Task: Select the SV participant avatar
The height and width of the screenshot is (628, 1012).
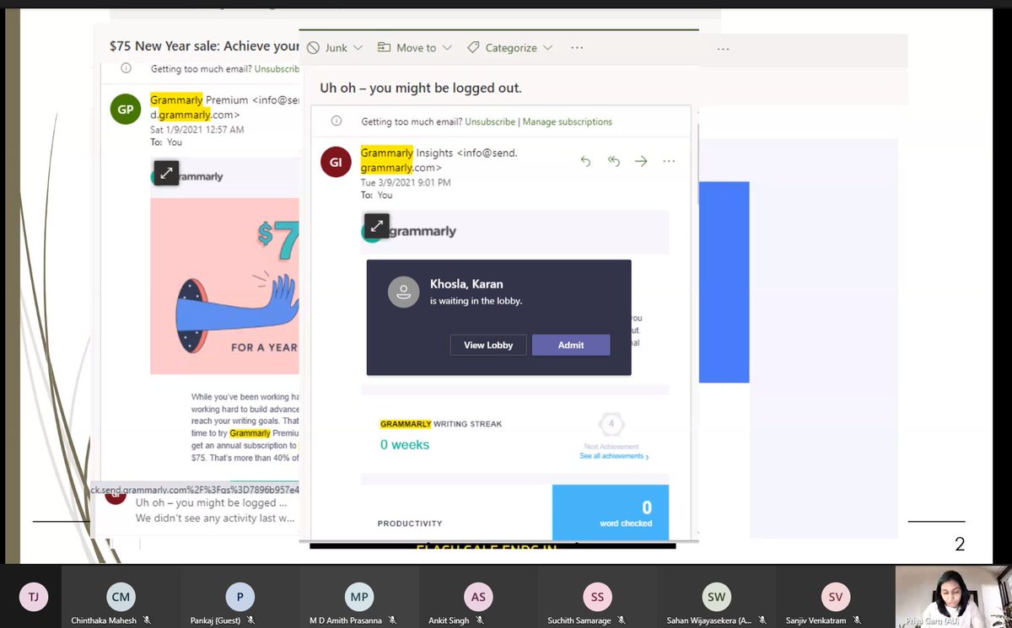Action: (x=836, y=597)
